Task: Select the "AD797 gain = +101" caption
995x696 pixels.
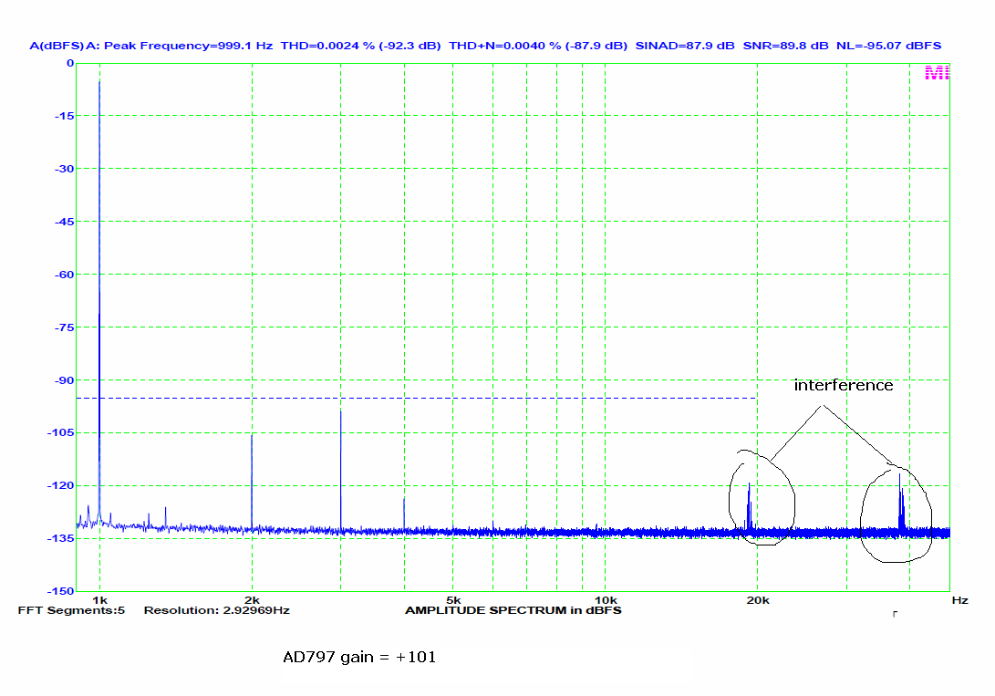Action: (x=359, y=657)
